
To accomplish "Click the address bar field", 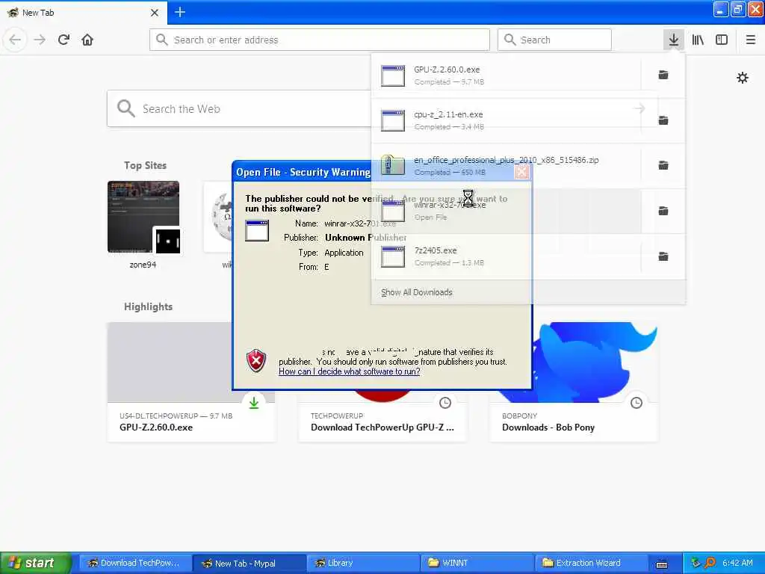I will pos(320,40).
